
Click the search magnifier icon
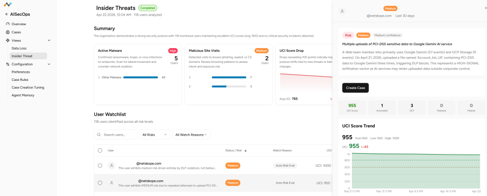click(99, 135)
